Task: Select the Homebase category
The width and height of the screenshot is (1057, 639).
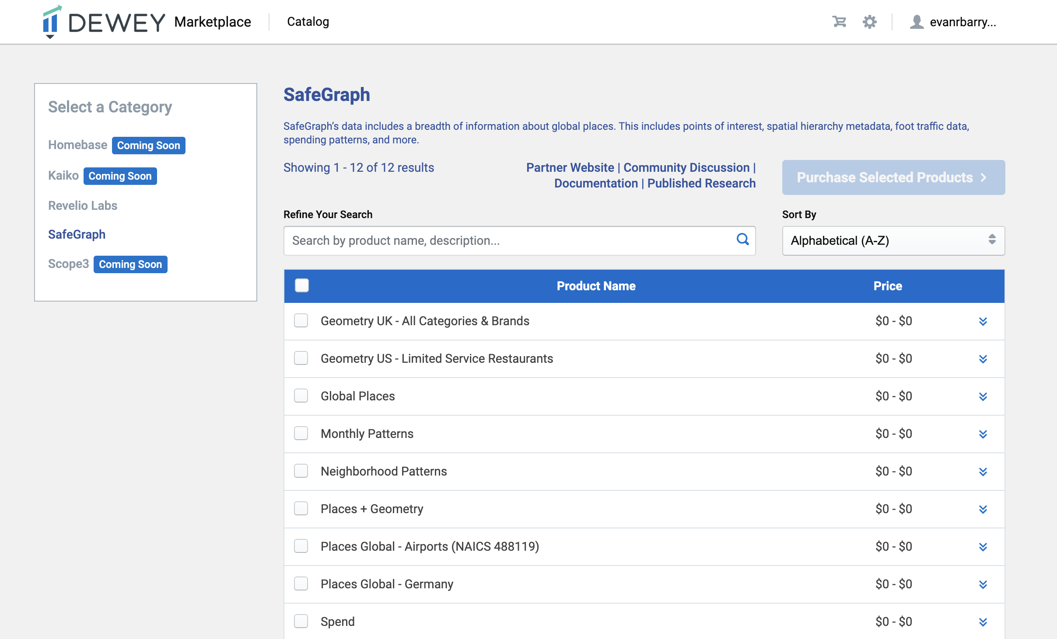Action: click(77, 145)
